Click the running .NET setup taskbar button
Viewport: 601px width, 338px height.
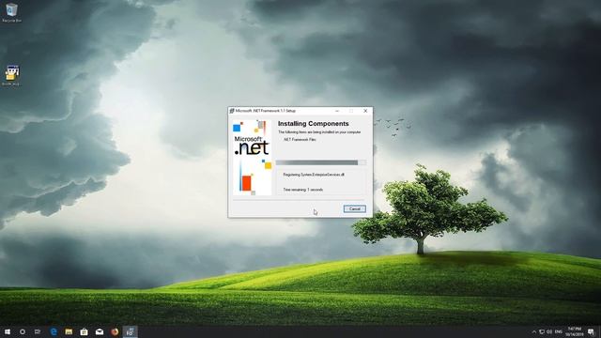click(131, 331)
